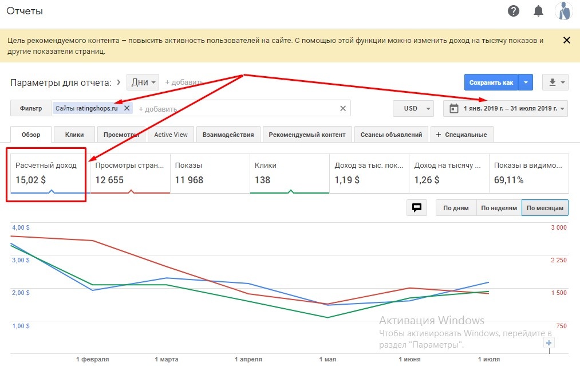
Task: Click the user account avatar
Action: tap(563, 11)
